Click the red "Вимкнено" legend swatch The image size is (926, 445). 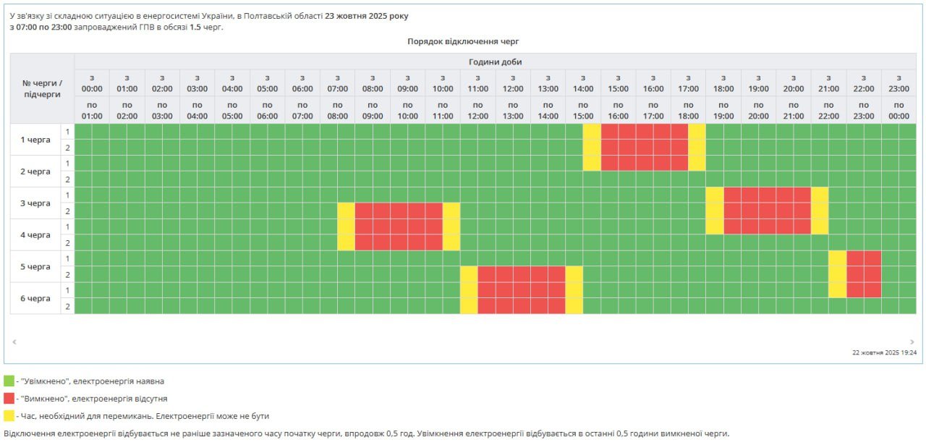[9, 398]
